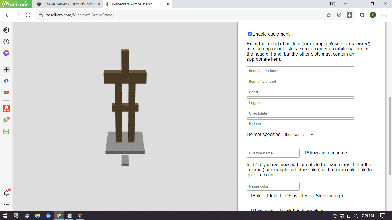Reload the page
This screenshot has width=392, height=220.
28,15
